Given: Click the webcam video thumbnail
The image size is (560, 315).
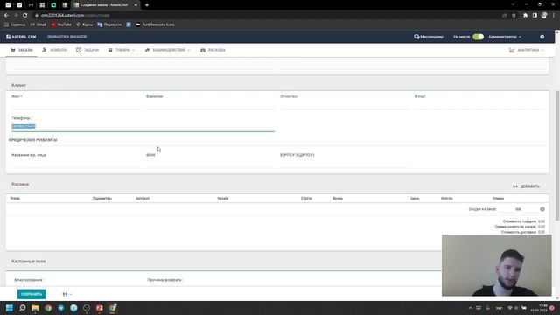Looking at the screenshot, I should coord(496,265).
